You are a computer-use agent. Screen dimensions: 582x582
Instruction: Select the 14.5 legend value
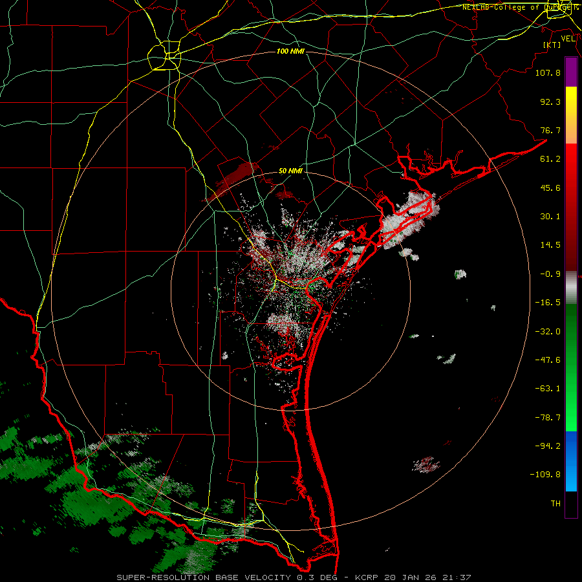(x=550, y=244)
